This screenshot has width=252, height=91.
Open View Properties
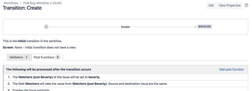[230, 6]
